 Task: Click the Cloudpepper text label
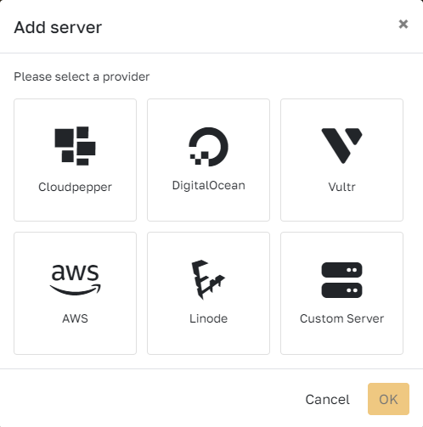[75, 187]
